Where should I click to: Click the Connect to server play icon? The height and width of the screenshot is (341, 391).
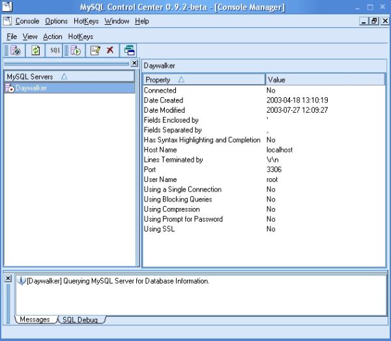pos(76,50)
